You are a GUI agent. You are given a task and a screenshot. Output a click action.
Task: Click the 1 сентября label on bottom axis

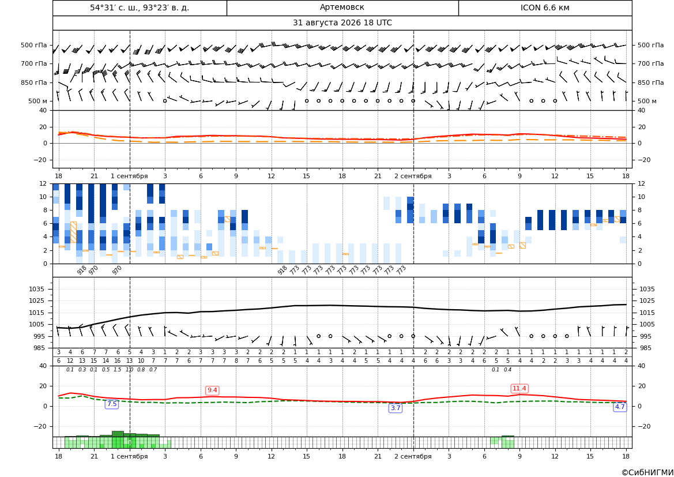pyautogui.click(x=129, y=456)
